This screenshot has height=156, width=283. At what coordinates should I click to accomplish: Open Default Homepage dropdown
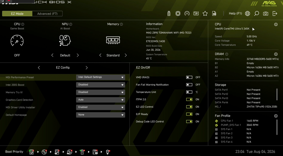click(x=101, y=115)
